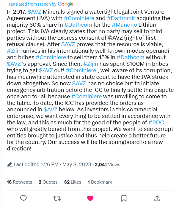Click the 2,041 Views count
179x207 pixels.
point(107,164)
